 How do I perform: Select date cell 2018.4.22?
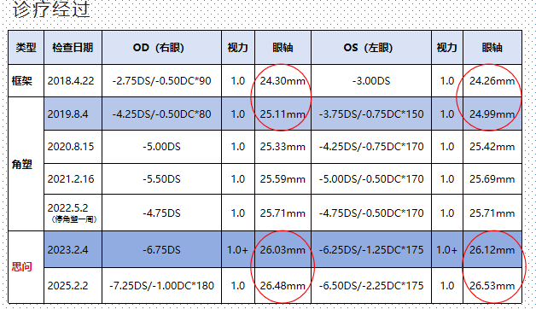coord(73,81)
